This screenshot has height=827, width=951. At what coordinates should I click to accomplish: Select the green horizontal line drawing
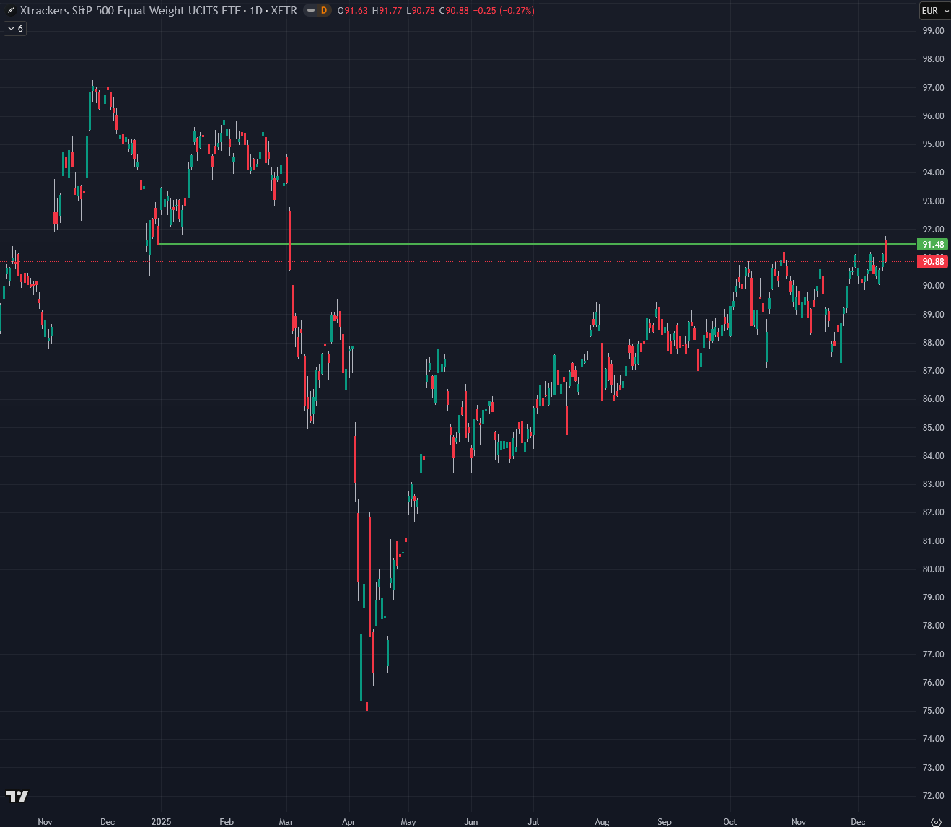click(x=505, y=245)
